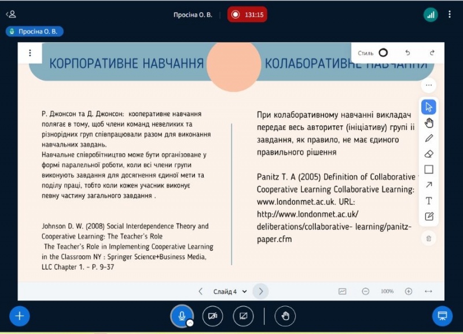
Task: Toggle webcam sharing on
Action: click(x=212, y=316)
